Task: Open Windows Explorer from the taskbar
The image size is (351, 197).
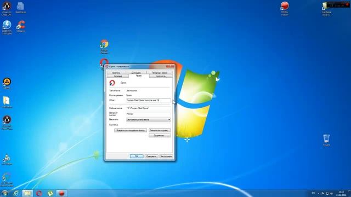Action: tap(27, 193)
